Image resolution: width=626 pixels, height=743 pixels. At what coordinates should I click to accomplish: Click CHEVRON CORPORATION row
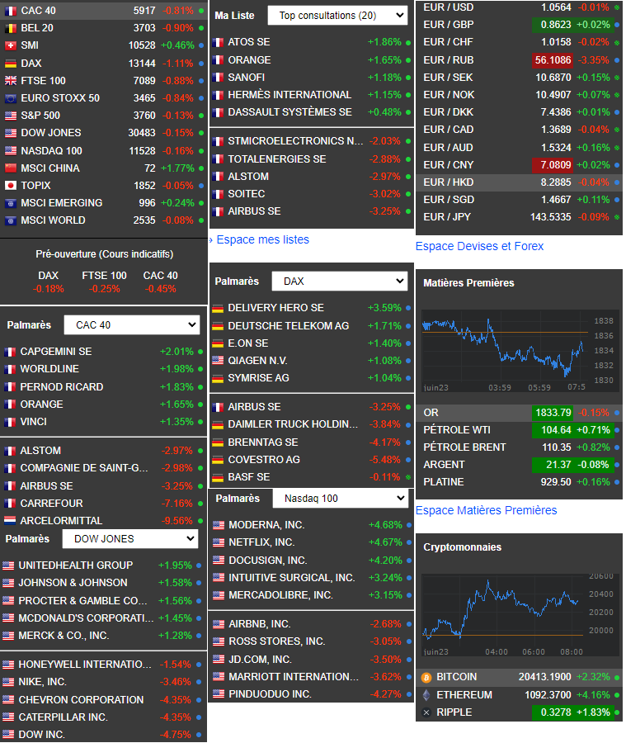coord(104,700)
